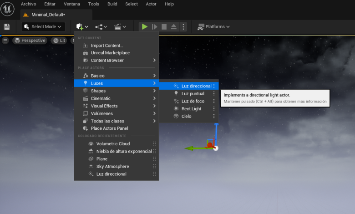Click drag handle beside Volumetric Cloud

154,143
